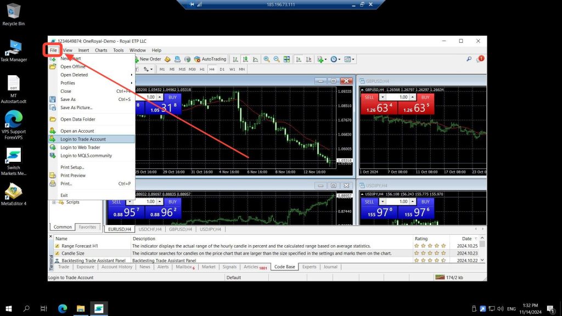Choose Exit from File menu
The height and width of the screenshot is (316, 562).
coord(92,195)
